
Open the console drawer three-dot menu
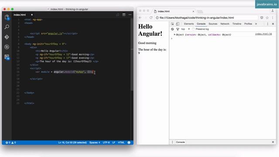click(172, 142)
